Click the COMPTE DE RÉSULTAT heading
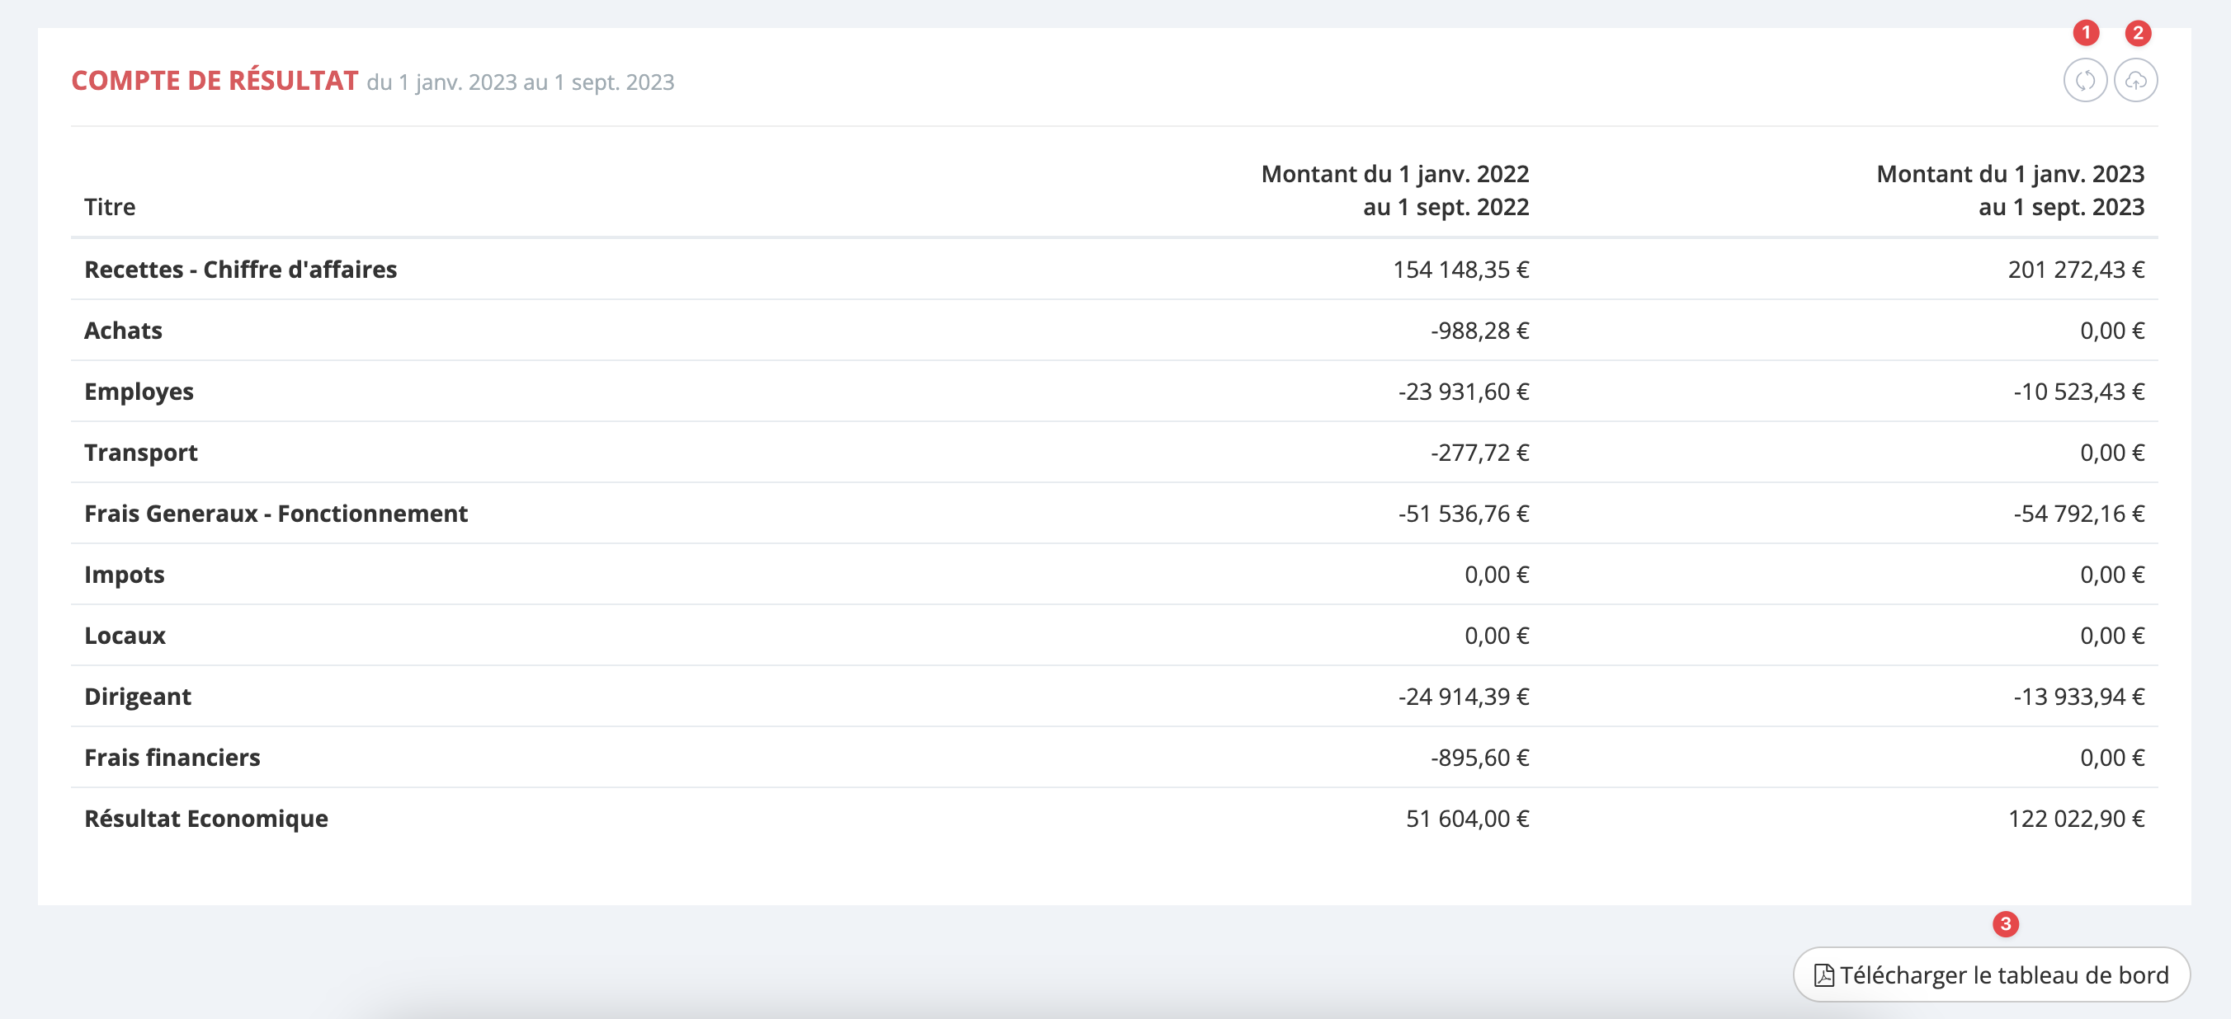The height and width of the screenshot is (1019, 2231). (214, 81)
